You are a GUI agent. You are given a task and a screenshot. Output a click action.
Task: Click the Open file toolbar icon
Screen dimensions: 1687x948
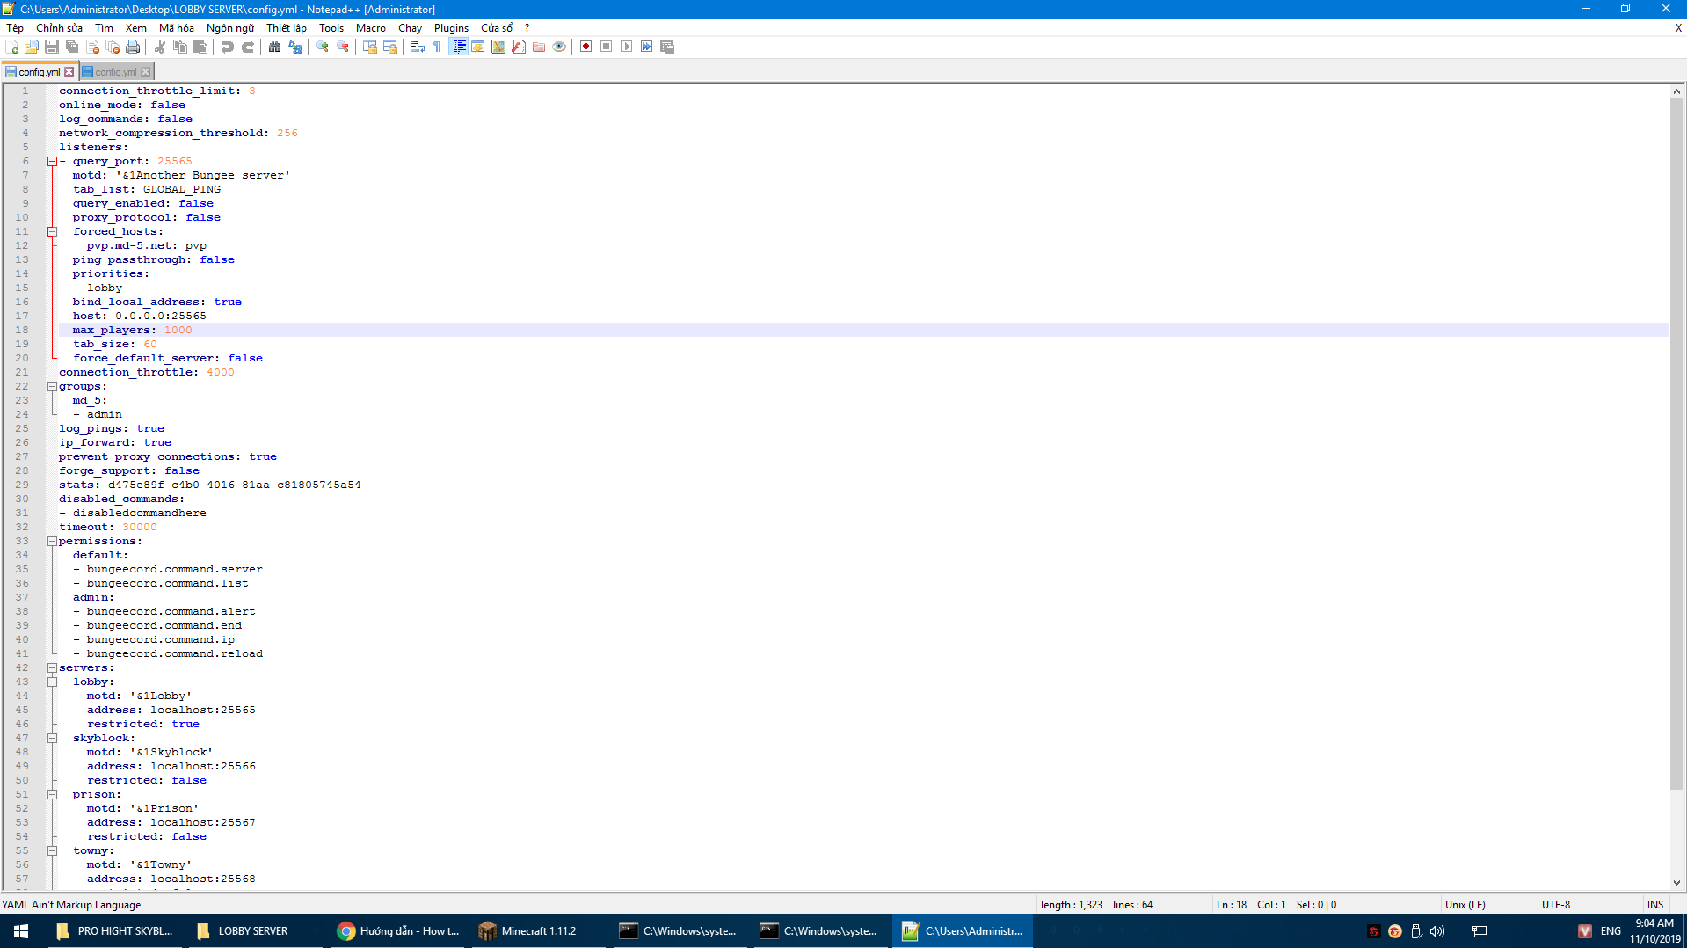click(32, 47)
